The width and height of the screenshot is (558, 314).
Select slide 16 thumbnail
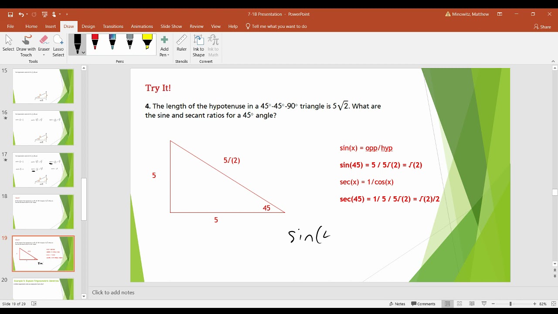click(x=43, y=128)
